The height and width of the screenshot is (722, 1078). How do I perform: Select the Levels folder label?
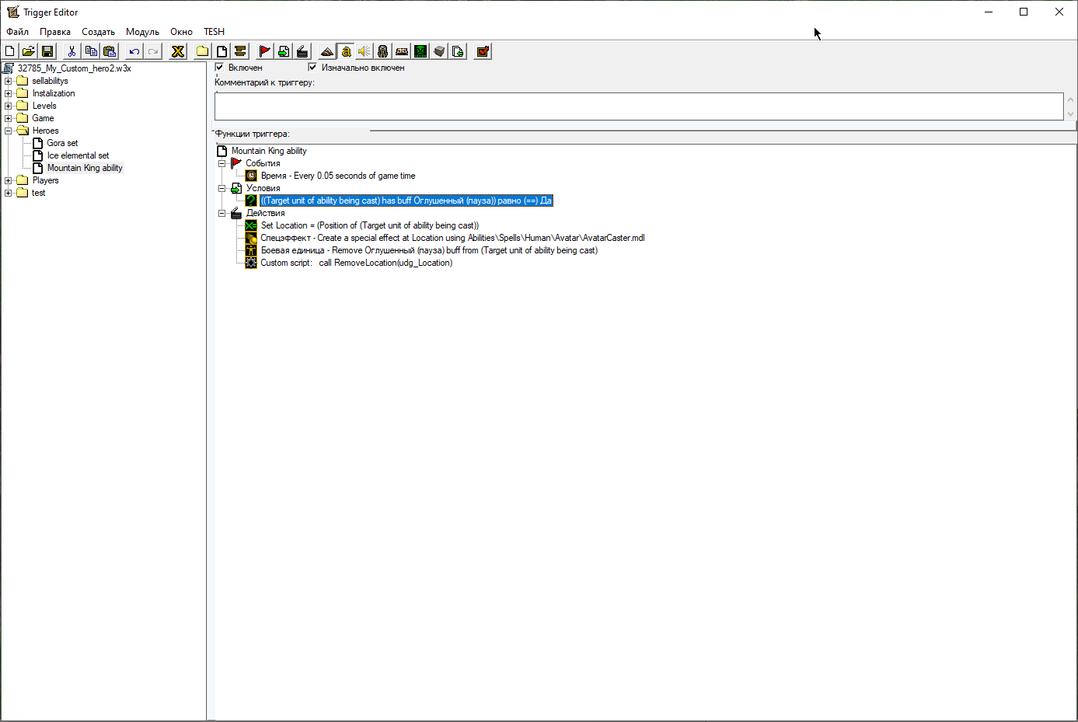[44, 106]
